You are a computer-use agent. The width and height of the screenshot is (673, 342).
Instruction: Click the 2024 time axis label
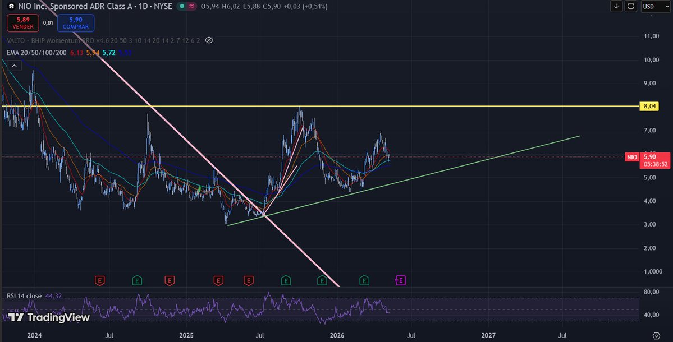click(x=34, y=335)
